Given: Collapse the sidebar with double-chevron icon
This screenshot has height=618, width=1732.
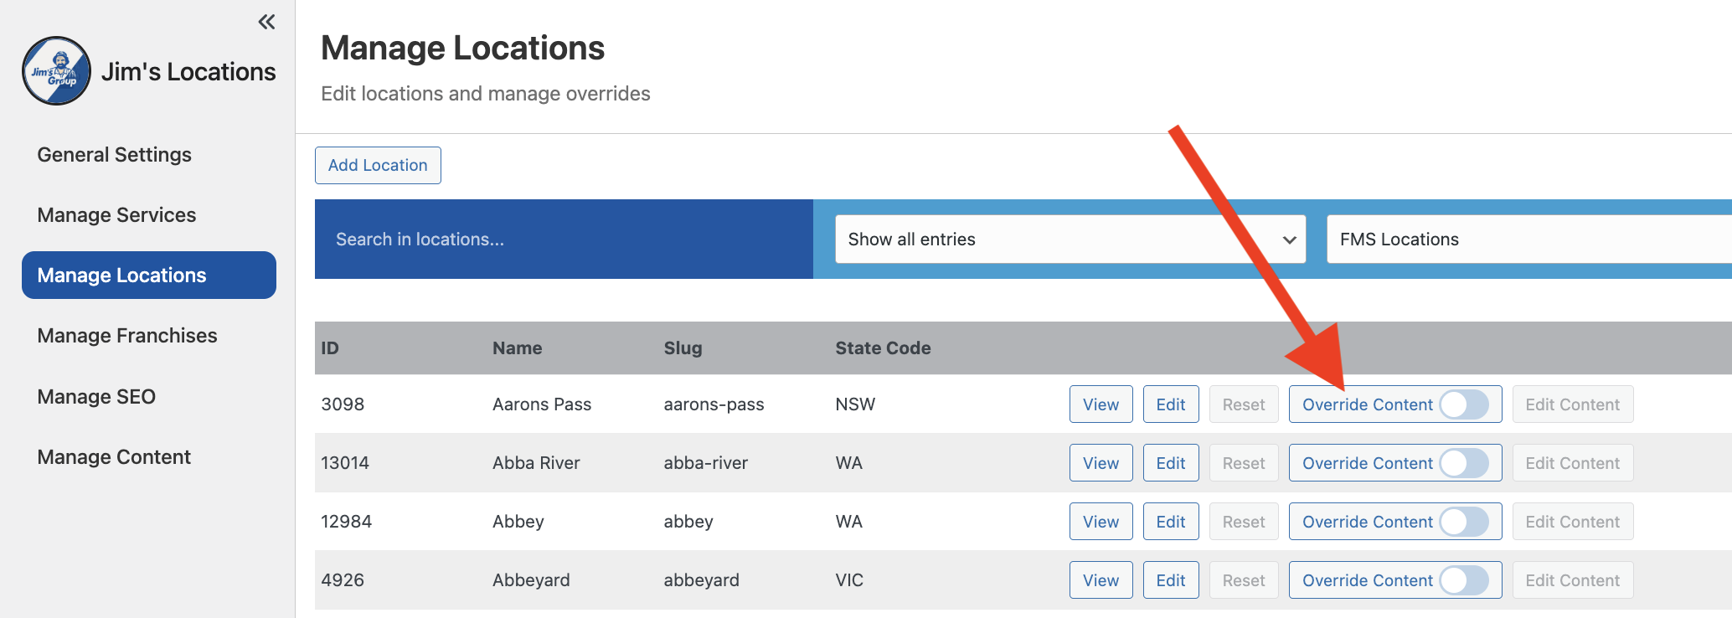Looking at the screenshot, I should click(x=266, y=22).
